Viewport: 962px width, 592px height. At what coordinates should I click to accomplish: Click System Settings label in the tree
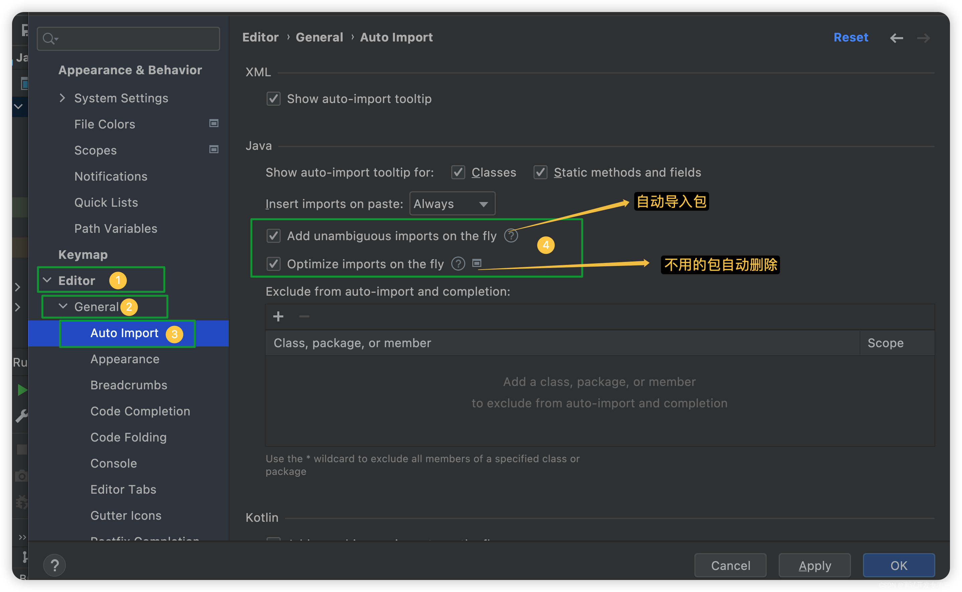(x=121, y=98)
